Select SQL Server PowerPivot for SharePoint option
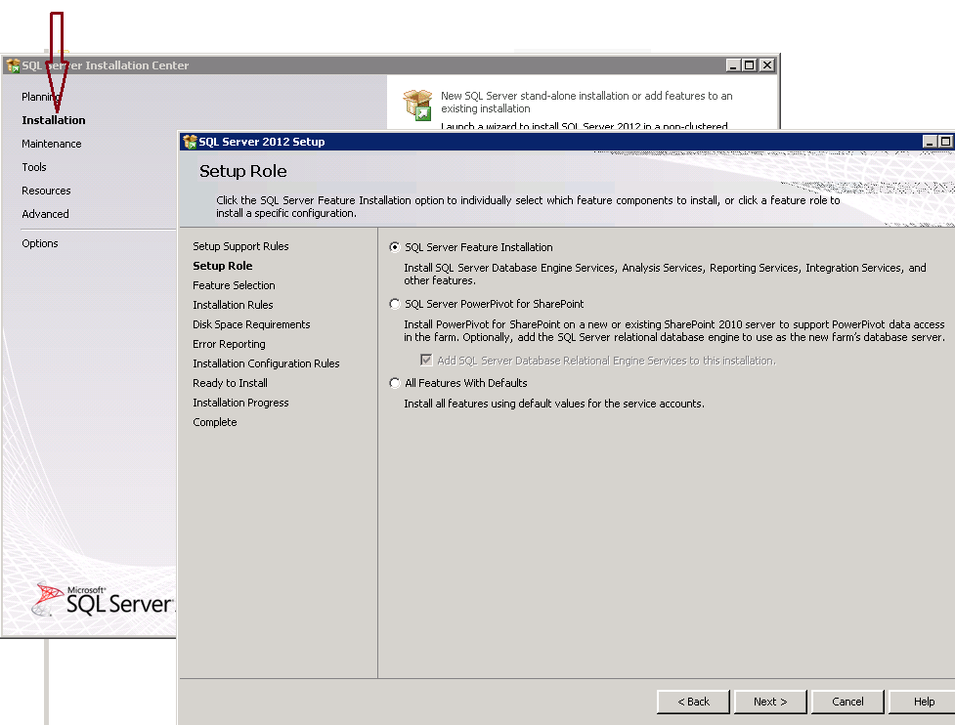 pyautogui.click(x=395, y=304)
